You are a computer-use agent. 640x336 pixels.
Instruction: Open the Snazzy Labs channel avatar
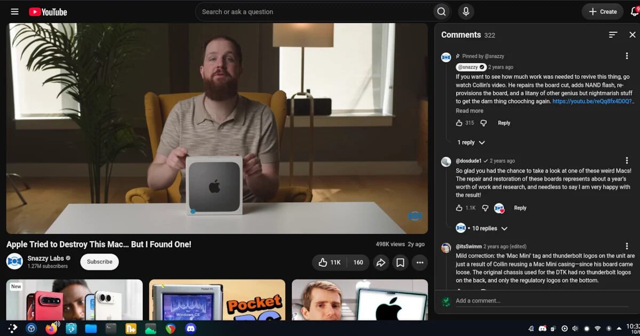[x=14, y=261]
